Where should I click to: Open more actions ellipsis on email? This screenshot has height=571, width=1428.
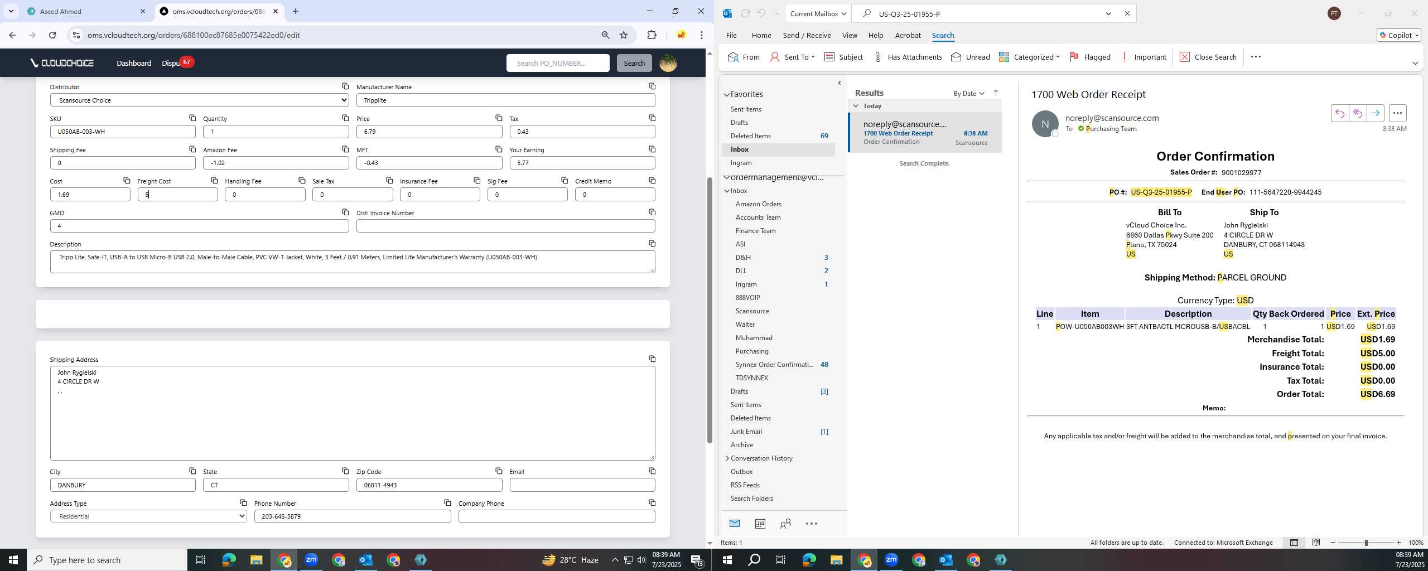click(x=1397, y=113)
